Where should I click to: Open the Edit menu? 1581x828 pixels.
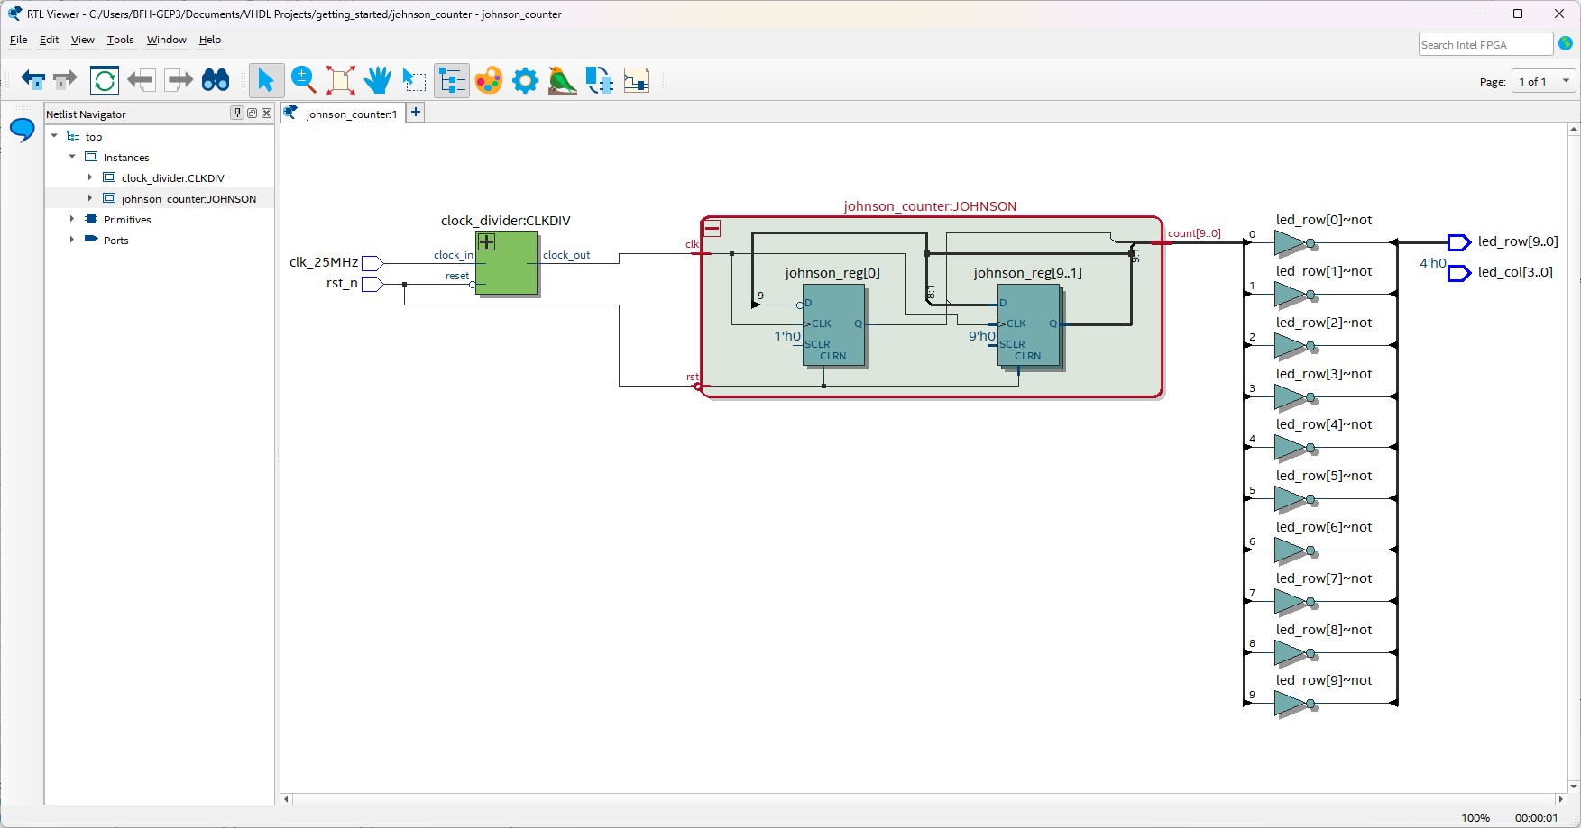click(x=49, y=40)
